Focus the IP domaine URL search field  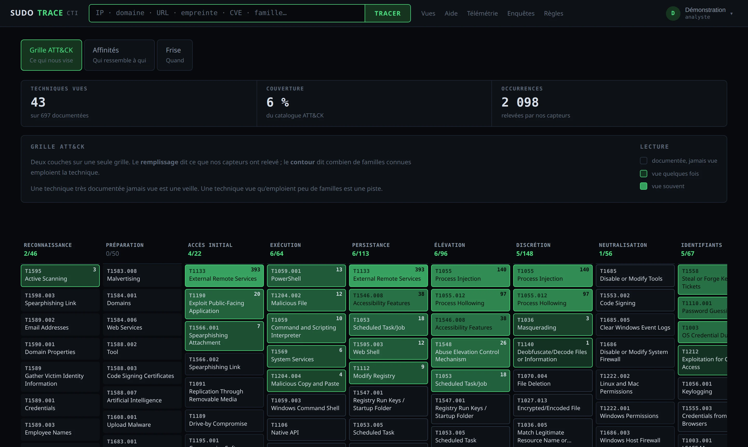pyautogui.click(x=227, y=13)
